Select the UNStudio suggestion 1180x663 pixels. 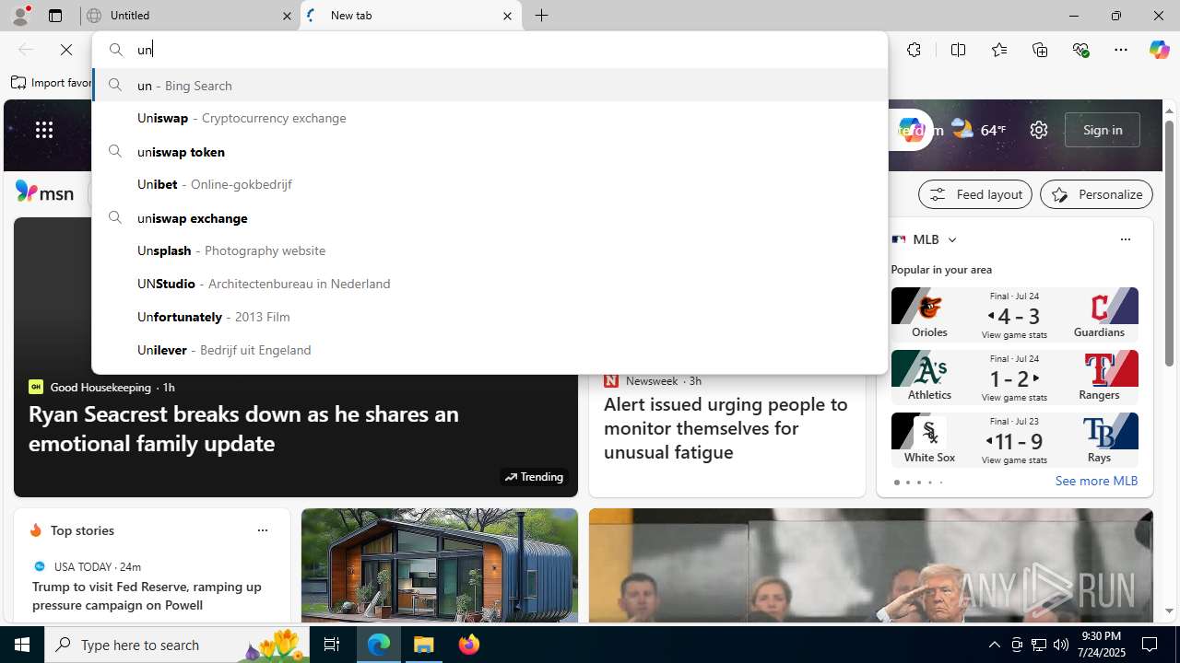pos(490,284)
